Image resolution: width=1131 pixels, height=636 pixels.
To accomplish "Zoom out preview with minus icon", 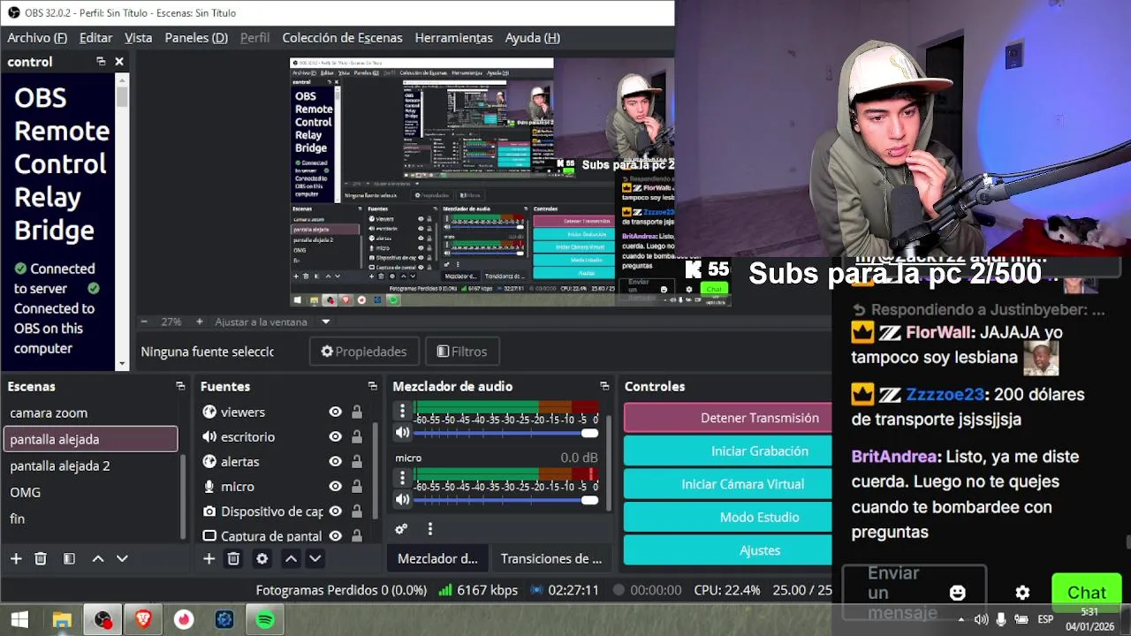I will pyautogui.click(x=144, y=322).
